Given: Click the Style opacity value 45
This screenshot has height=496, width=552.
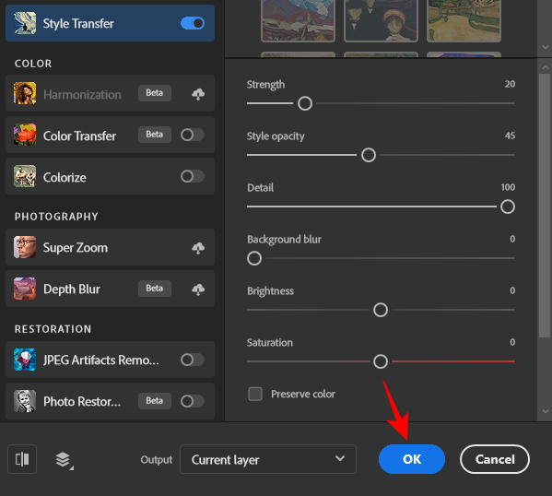Looking at the screenshot, I should pyautogui.click(x=510, y=136).
